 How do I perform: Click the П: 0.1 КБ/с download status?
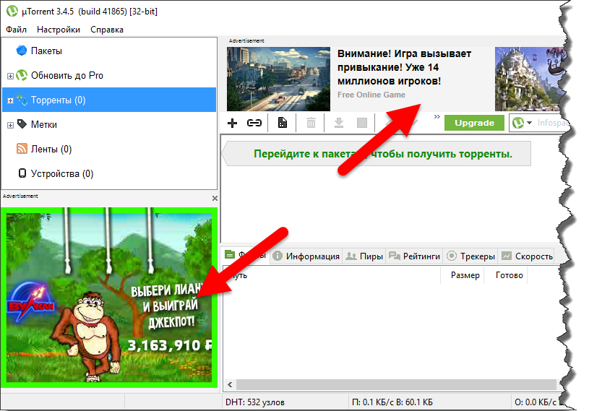tap(392, 402)
